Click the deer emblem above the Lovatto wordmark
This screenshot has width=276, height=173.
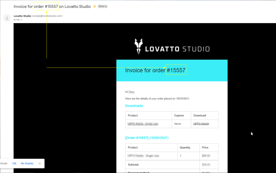(138, 45)
